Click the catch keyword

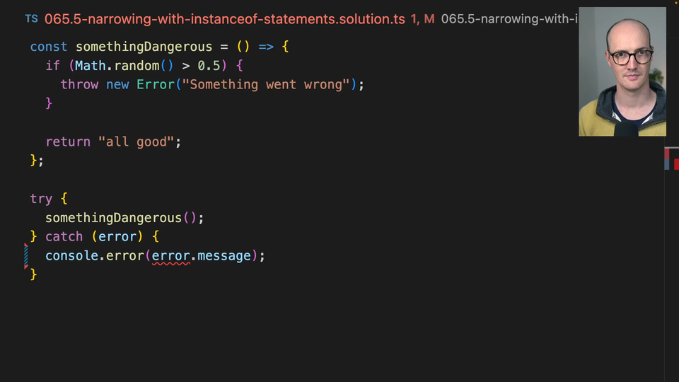tap(64, 236)
